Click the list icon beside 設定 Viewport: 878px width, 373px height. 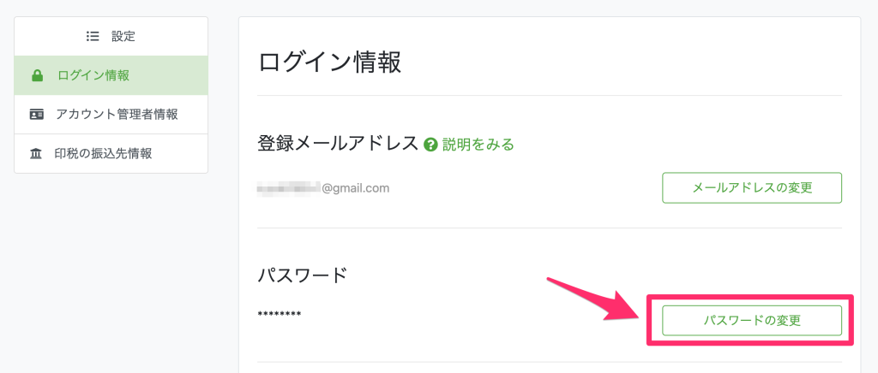(93, 37)
